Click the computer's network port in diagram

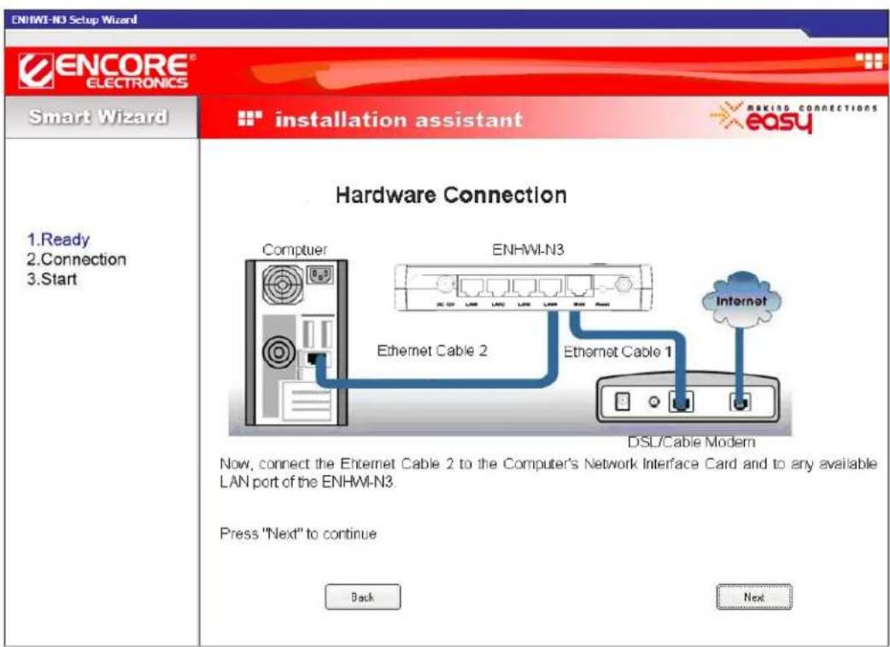point(314,359)
